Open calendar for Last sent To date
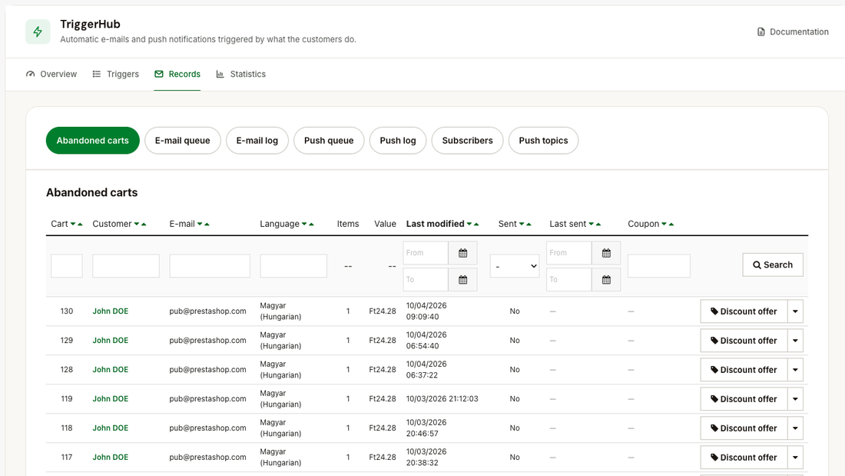The width and height of the screenshot is (845, 476). (606, 280)
